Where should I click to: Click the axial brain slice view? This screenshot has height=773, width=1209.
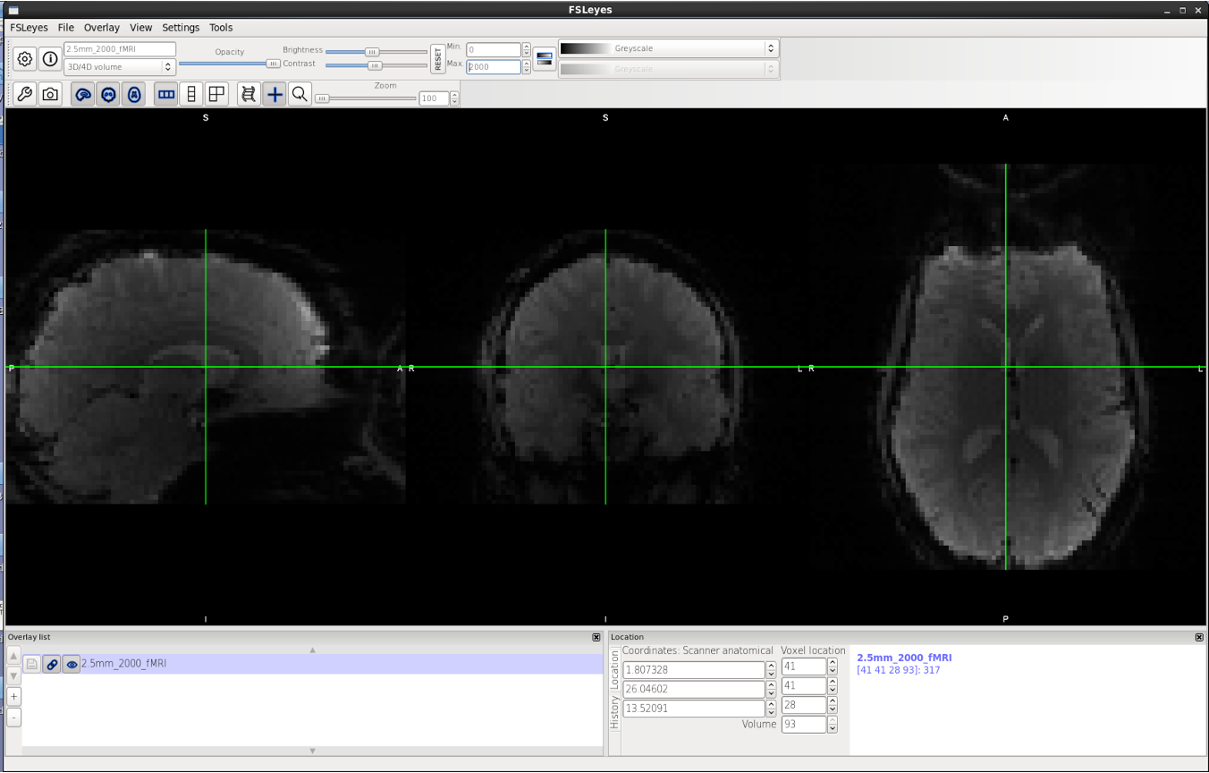(x=1005, y=367)
